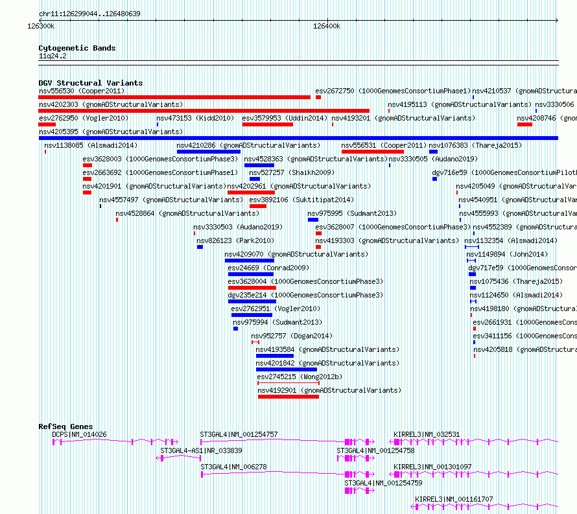577x514 pixels.
Task: Open the esv2663692 variant entry
Action: pos(160,172)
